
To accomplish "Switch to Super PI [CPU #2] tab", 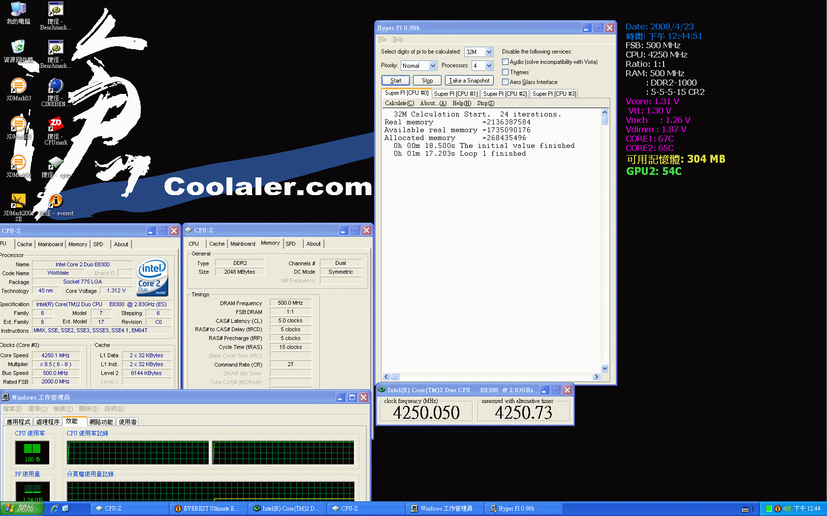I will pos(505,94).
